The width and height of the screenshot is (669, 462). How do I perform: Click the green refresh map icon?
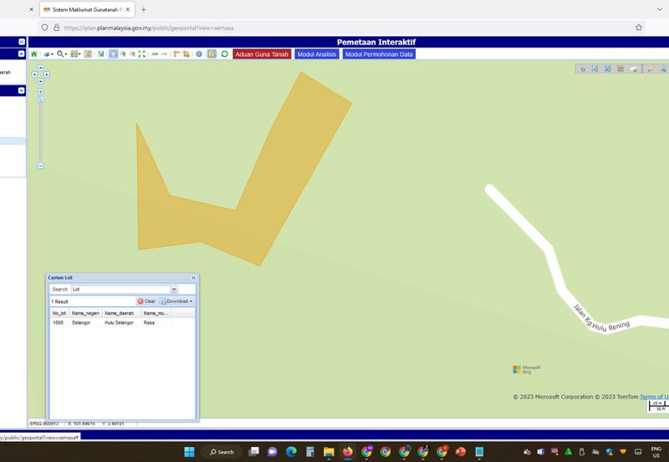tap(224, 54)
